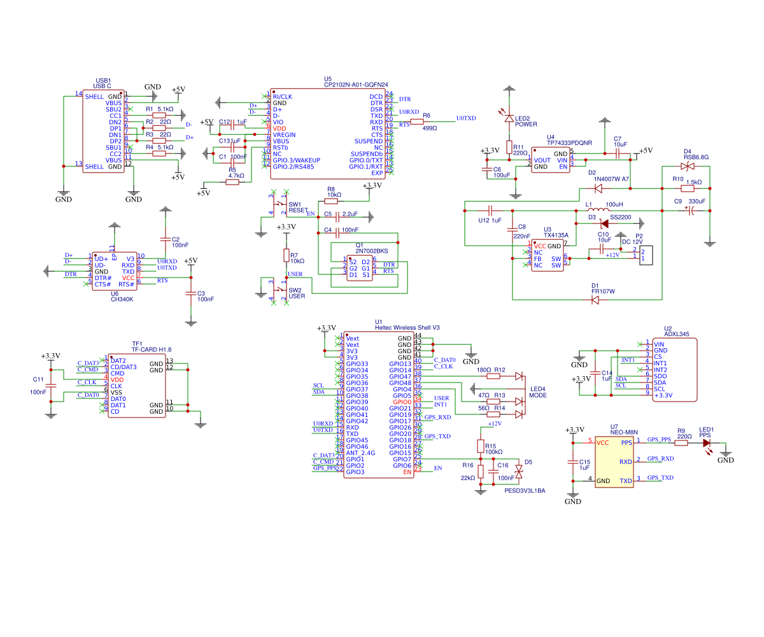Click the 1N4007W A7 value text
The image size is (764, 637).
611,179
